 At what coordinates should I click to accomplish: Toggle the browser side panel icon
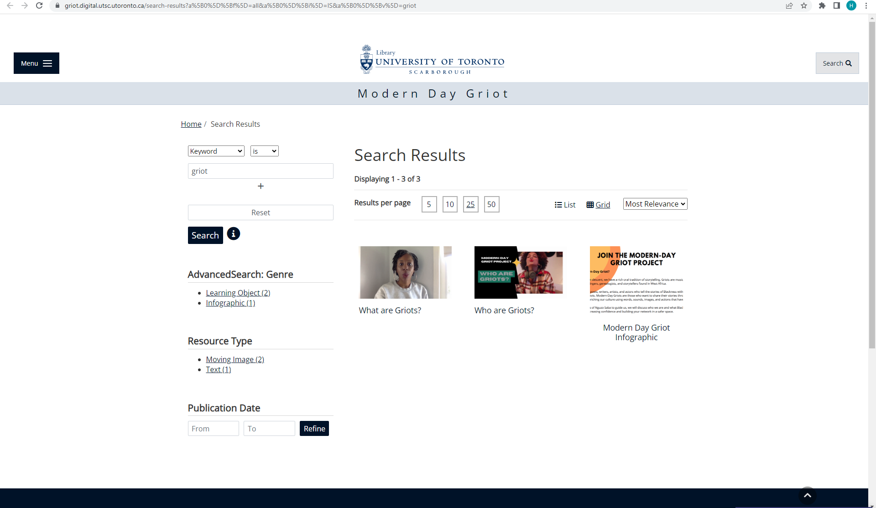(x=836, y=5)
